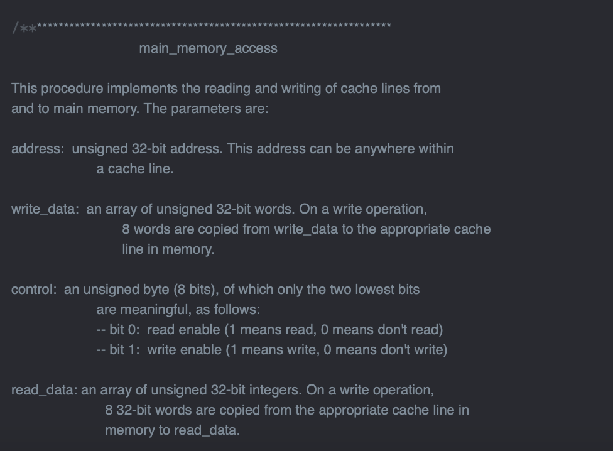Click the phrase 'two lowest bits'
Screen dimensions: 613x451
click(374, 289)
